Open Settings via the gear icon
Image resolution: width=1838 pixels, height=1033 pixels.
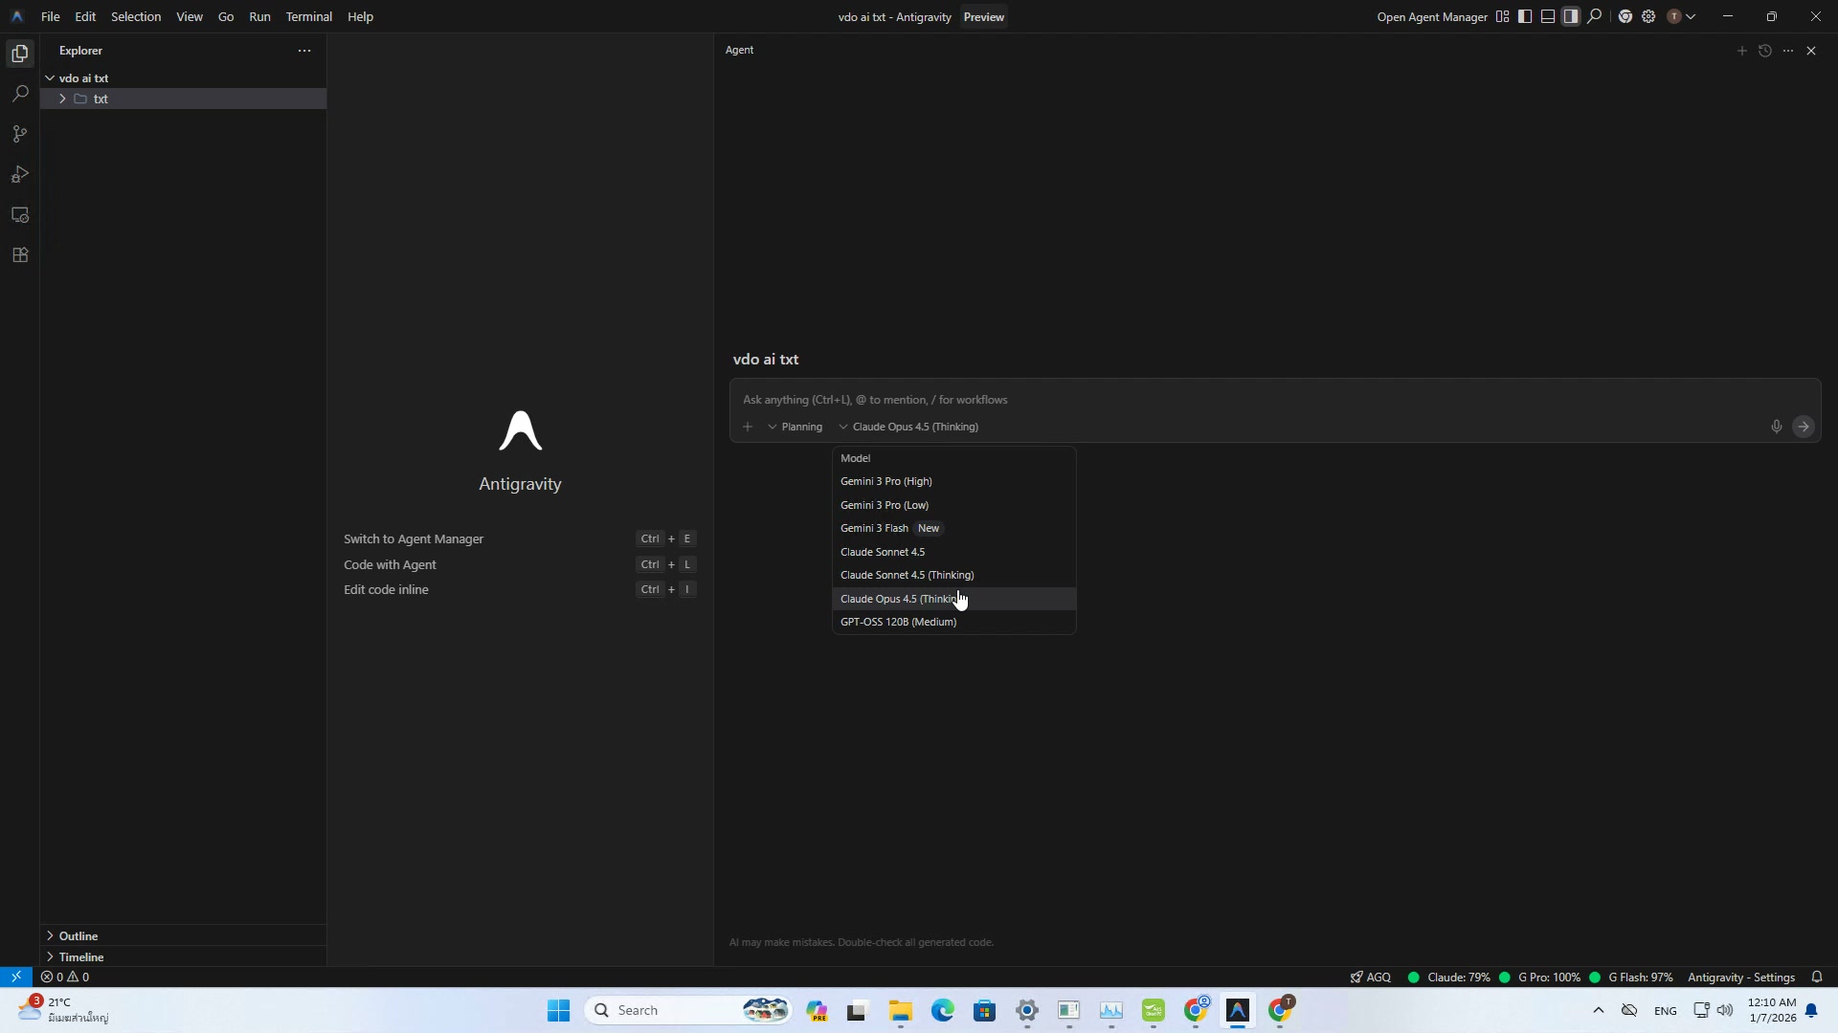tap(1648, 16)
